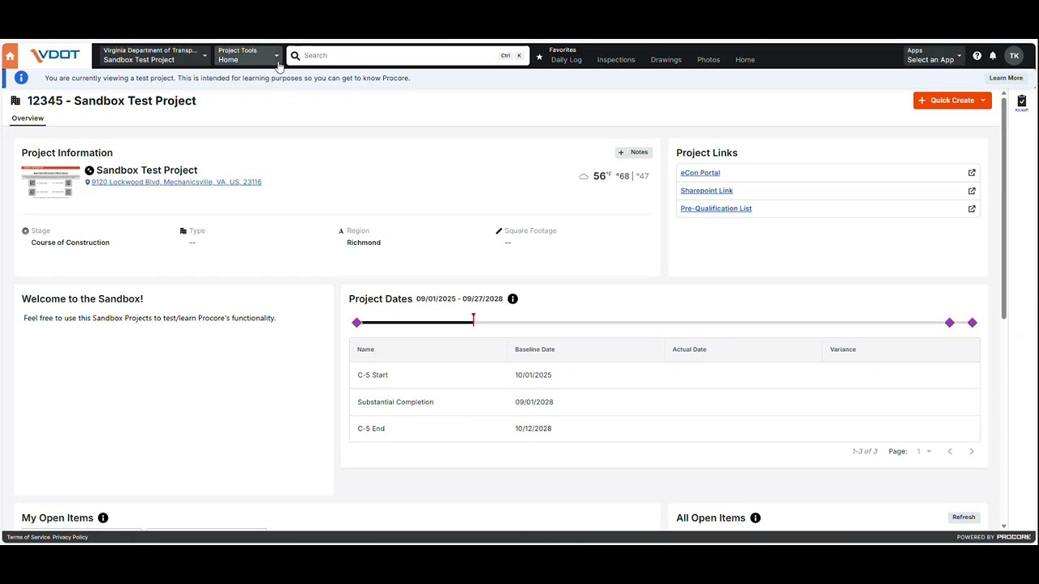Click All Open Items info icon

tap(755, 518)
